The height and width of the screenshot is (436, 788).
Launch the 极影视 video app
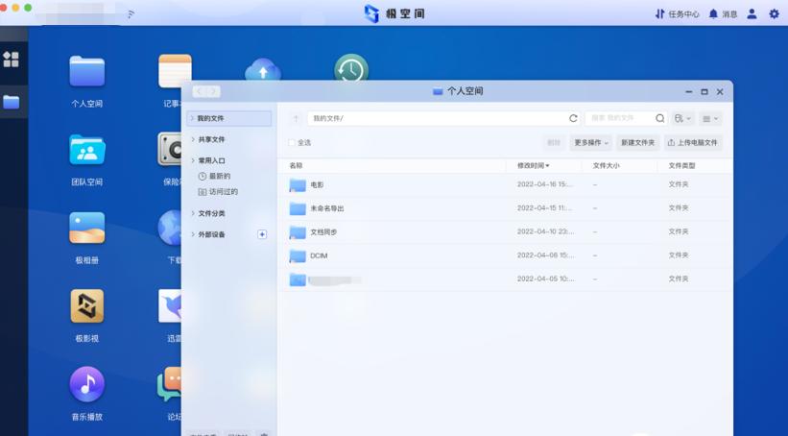[x=87, y=305]
